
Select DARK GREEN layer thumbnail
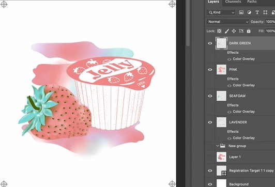pos(221,43)
